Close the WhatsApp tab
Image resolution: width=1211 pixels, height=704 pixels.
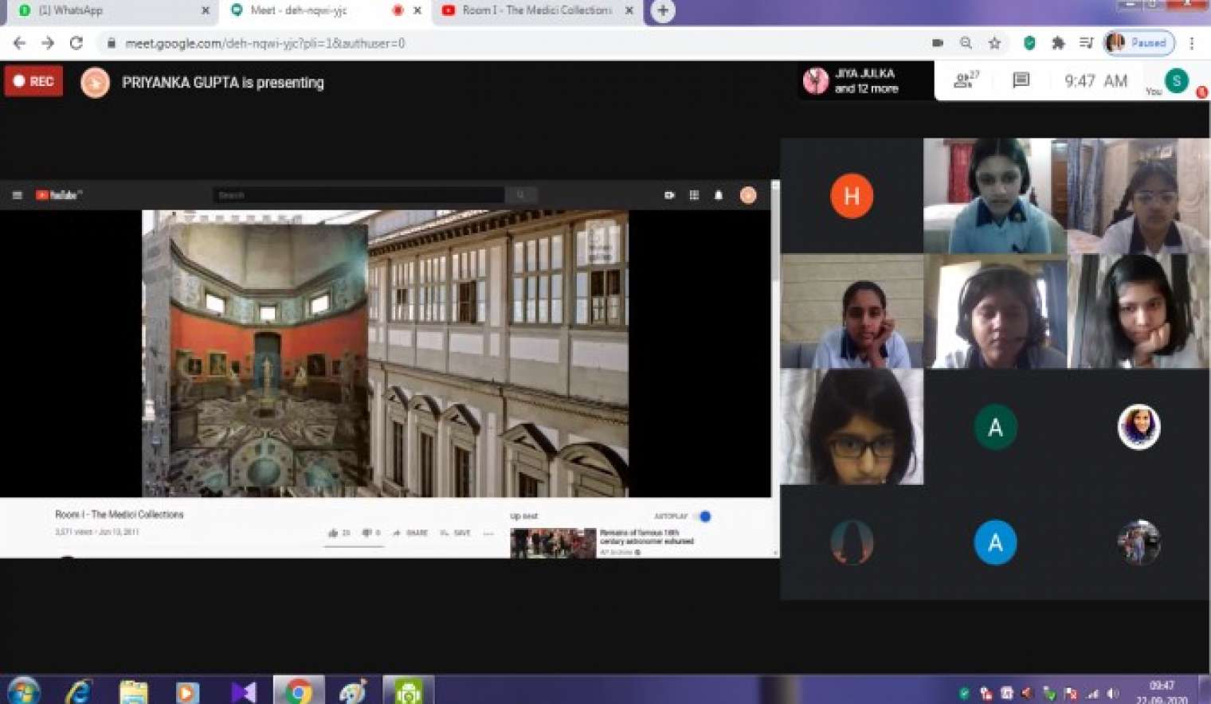[206, 10]
